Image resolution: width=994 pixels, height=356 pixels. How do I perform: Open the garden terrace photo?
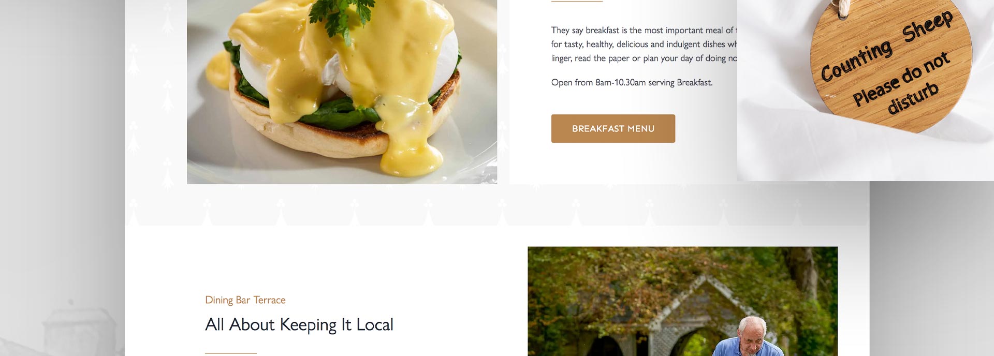tap(682, 301)
